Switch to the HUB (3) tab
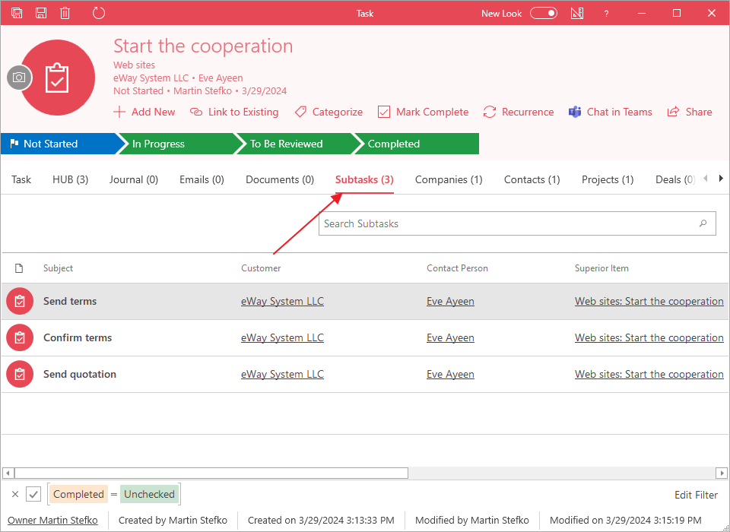 click(70, 179)
